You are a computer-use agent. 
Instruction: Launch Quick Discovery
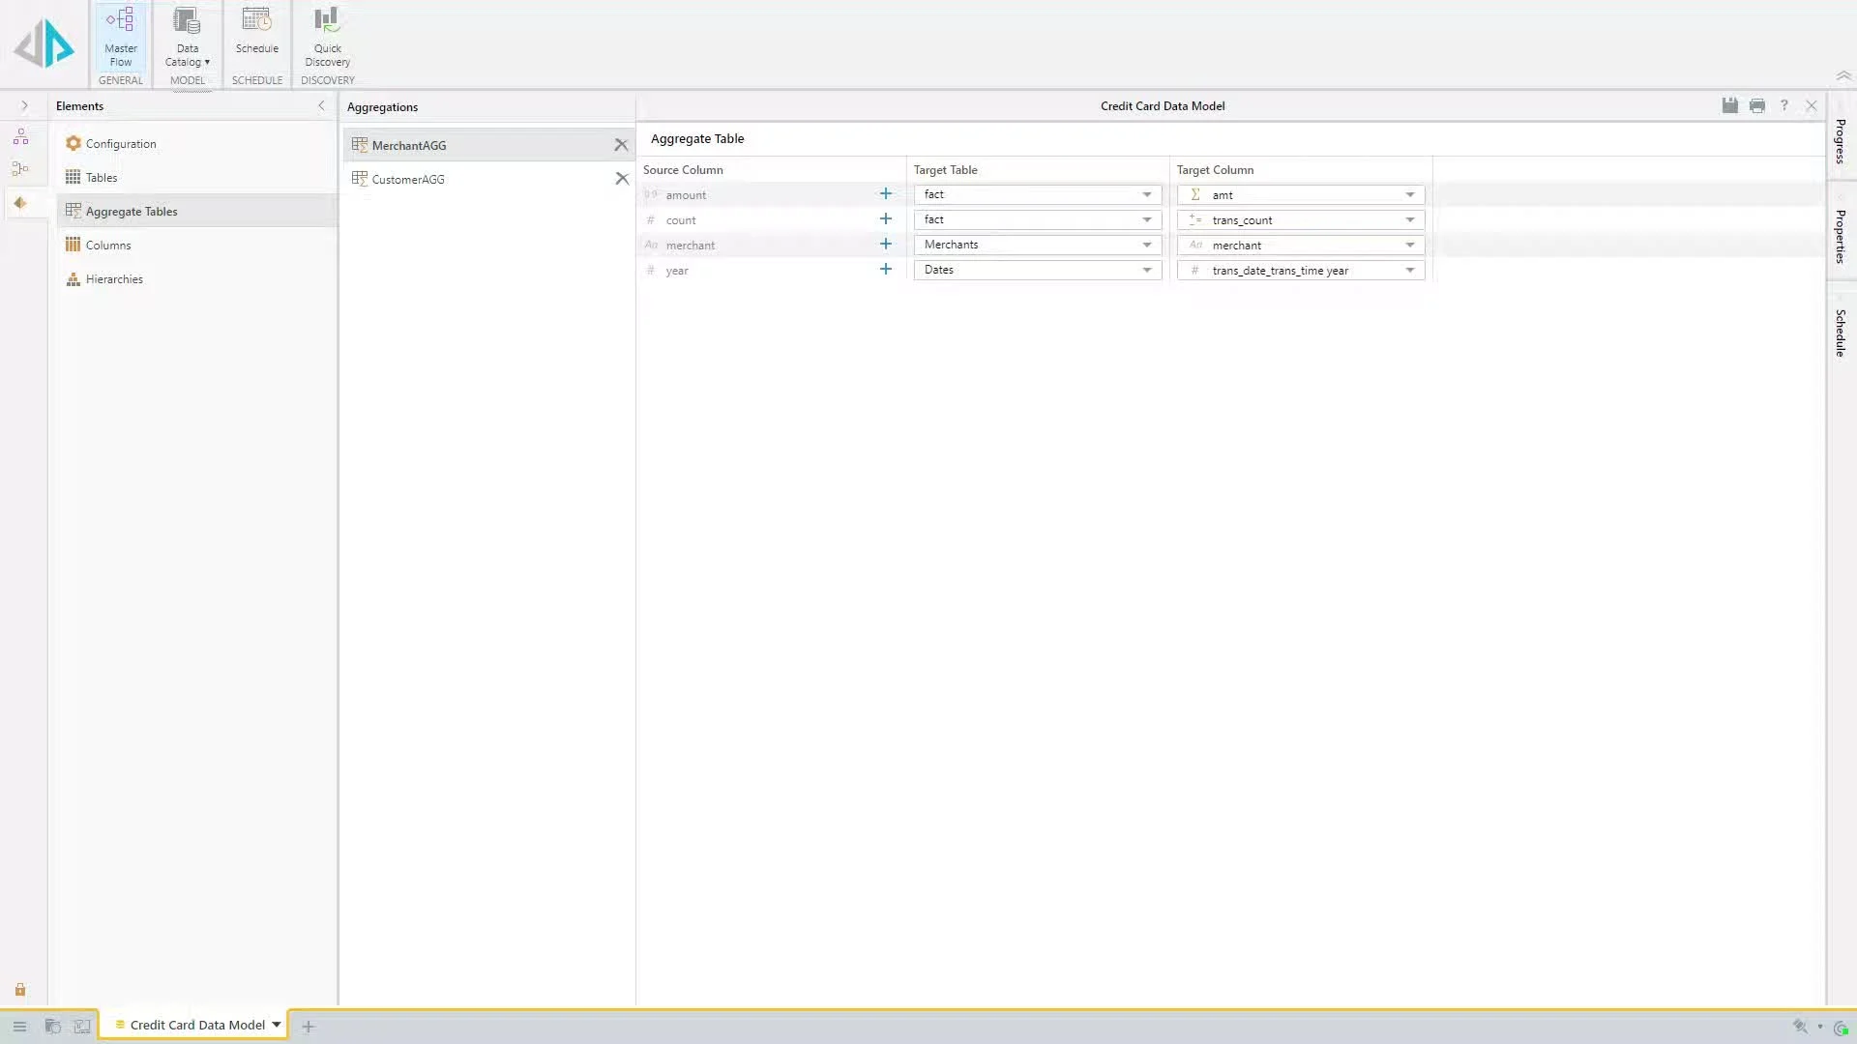pyautogui.click(x=327, y=37)
